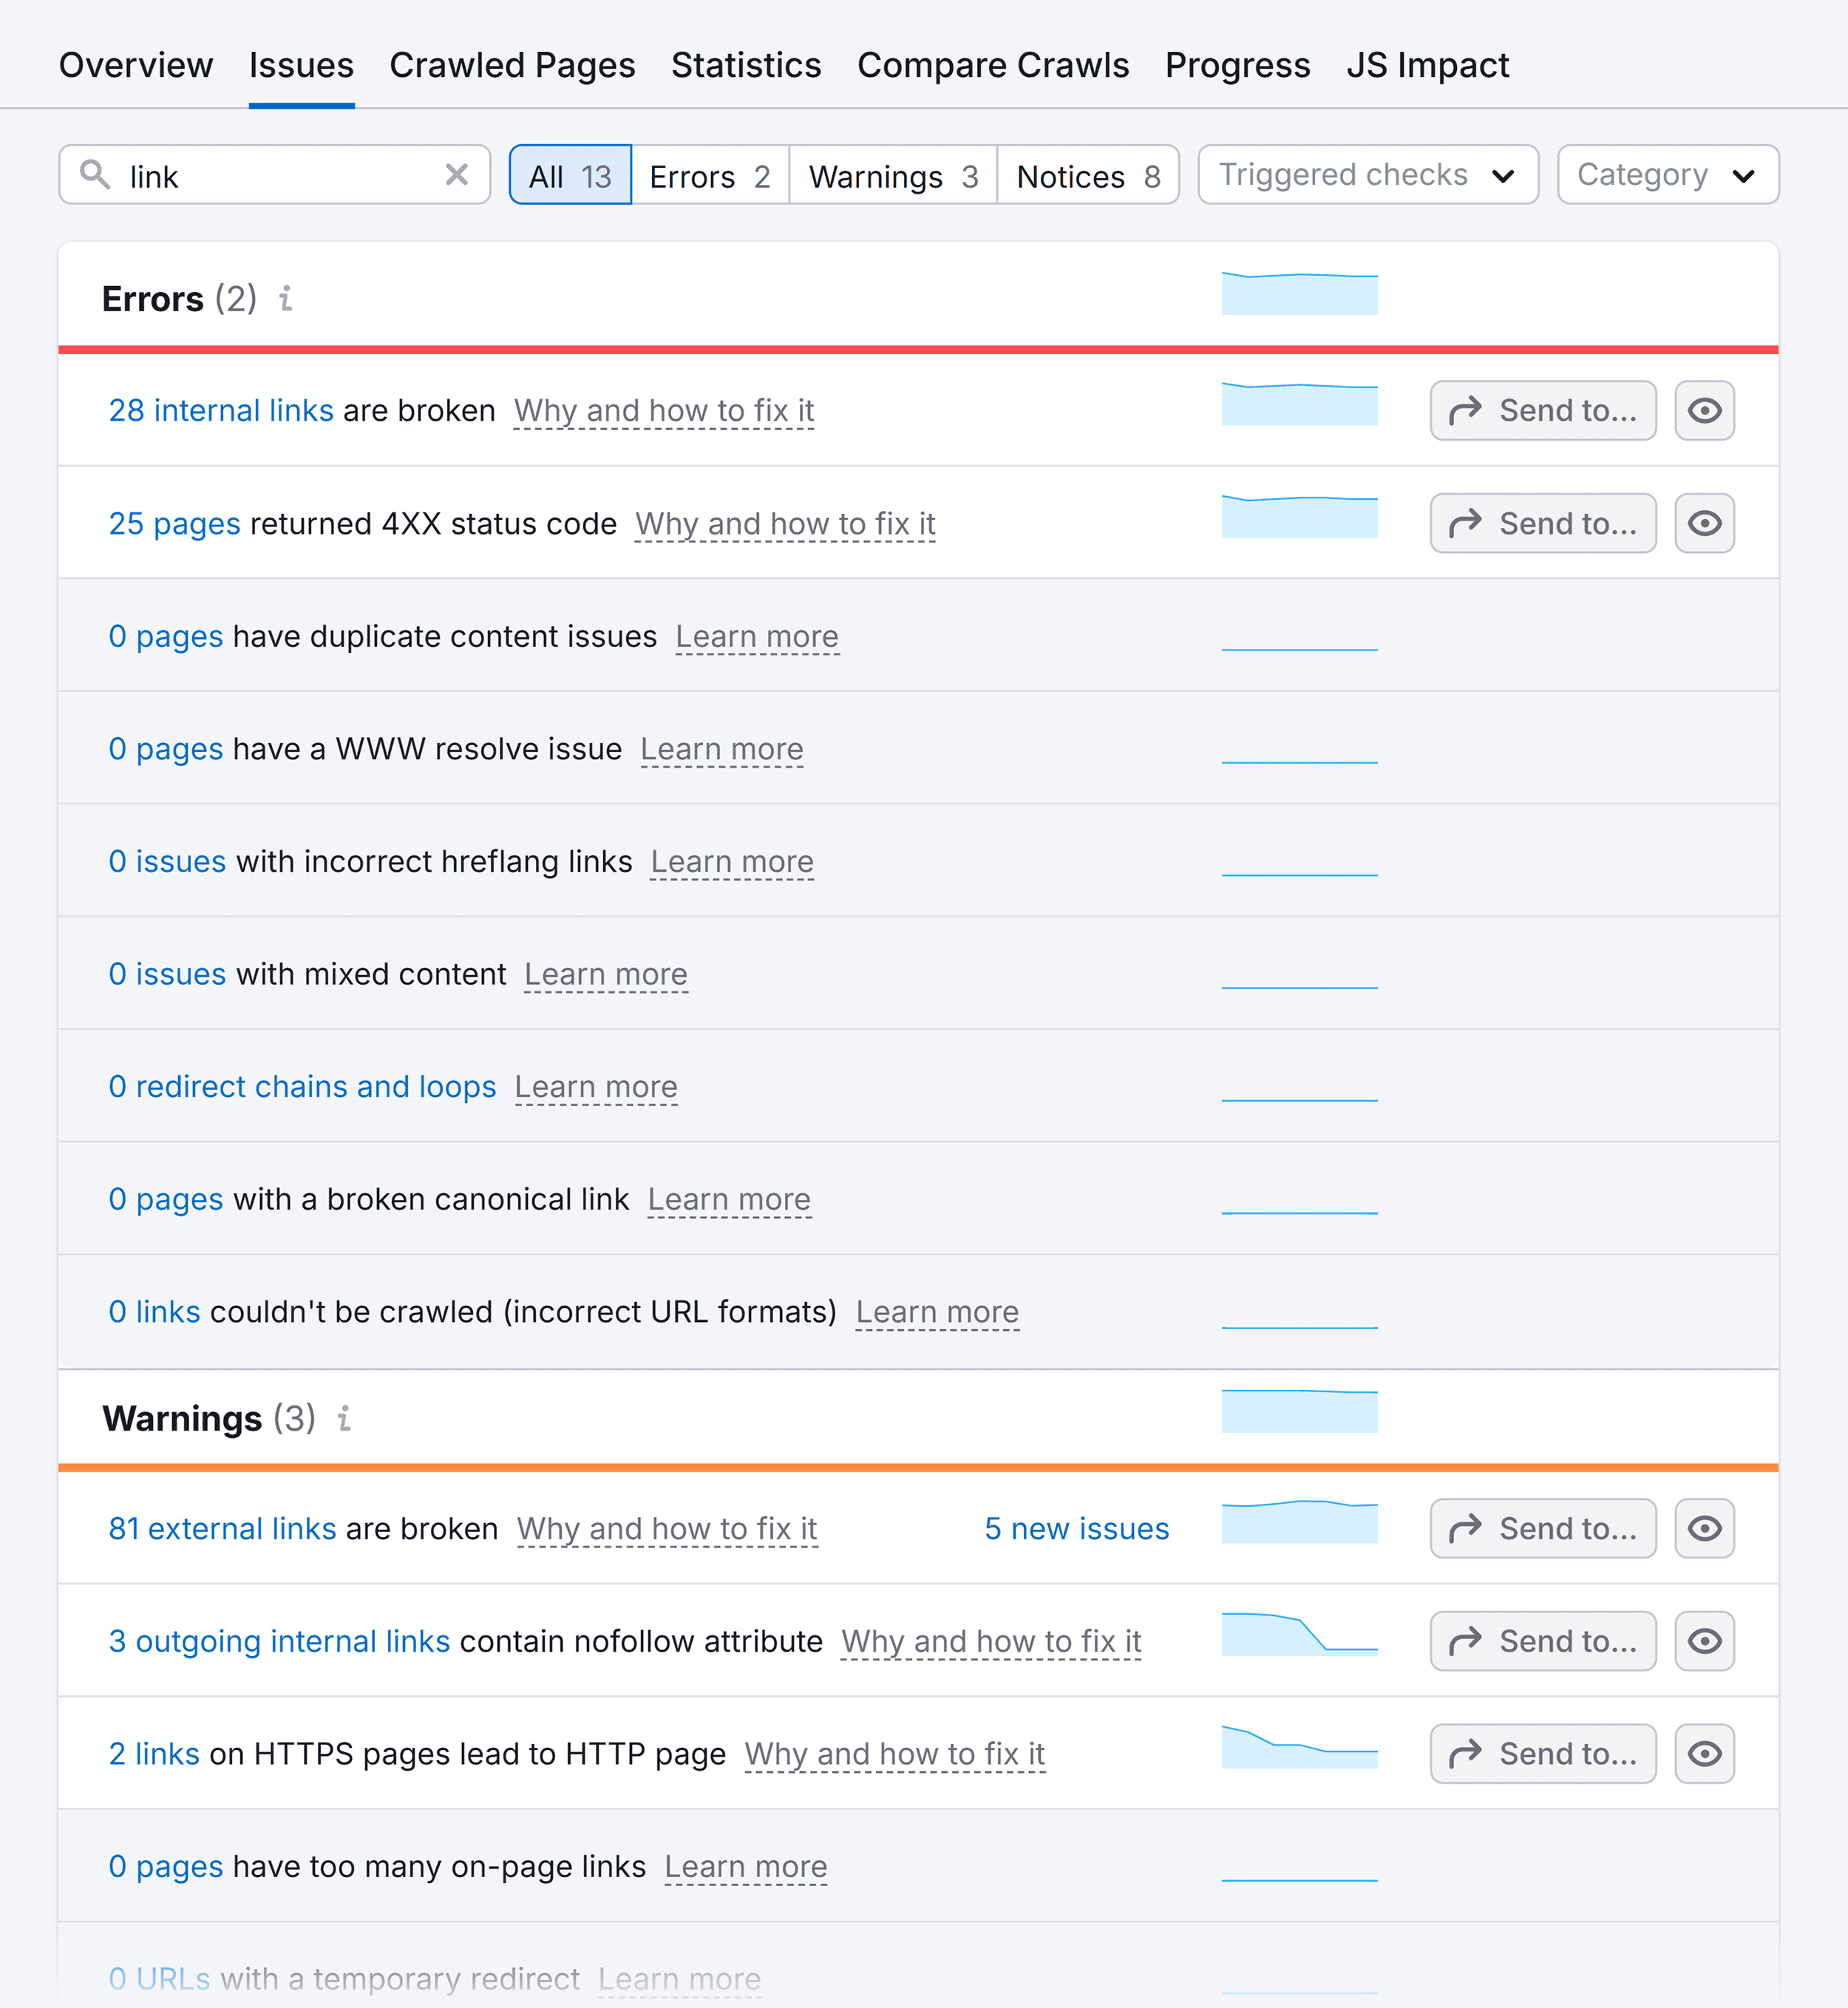1848x2008 pixels.
Task: Hide the 'HTTPS pages lead to HTTP' issue with eye icon
Action: (x=1704, y=1754)
